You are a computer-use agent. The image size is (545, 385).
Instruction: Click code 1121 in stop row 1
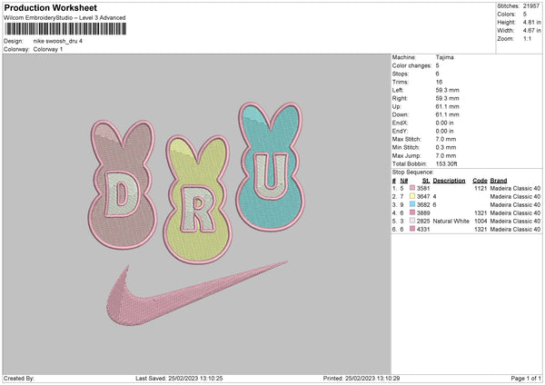[x=481, y=188]
